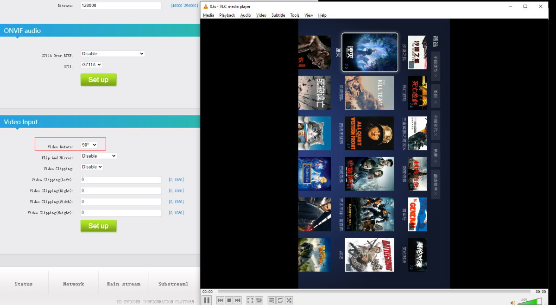Toggle the VLC playlist view

[272, 300]
